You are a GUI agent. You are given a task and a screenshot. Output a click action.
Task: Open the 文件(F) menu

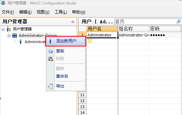pyautogui.click(x=8, y=12)
